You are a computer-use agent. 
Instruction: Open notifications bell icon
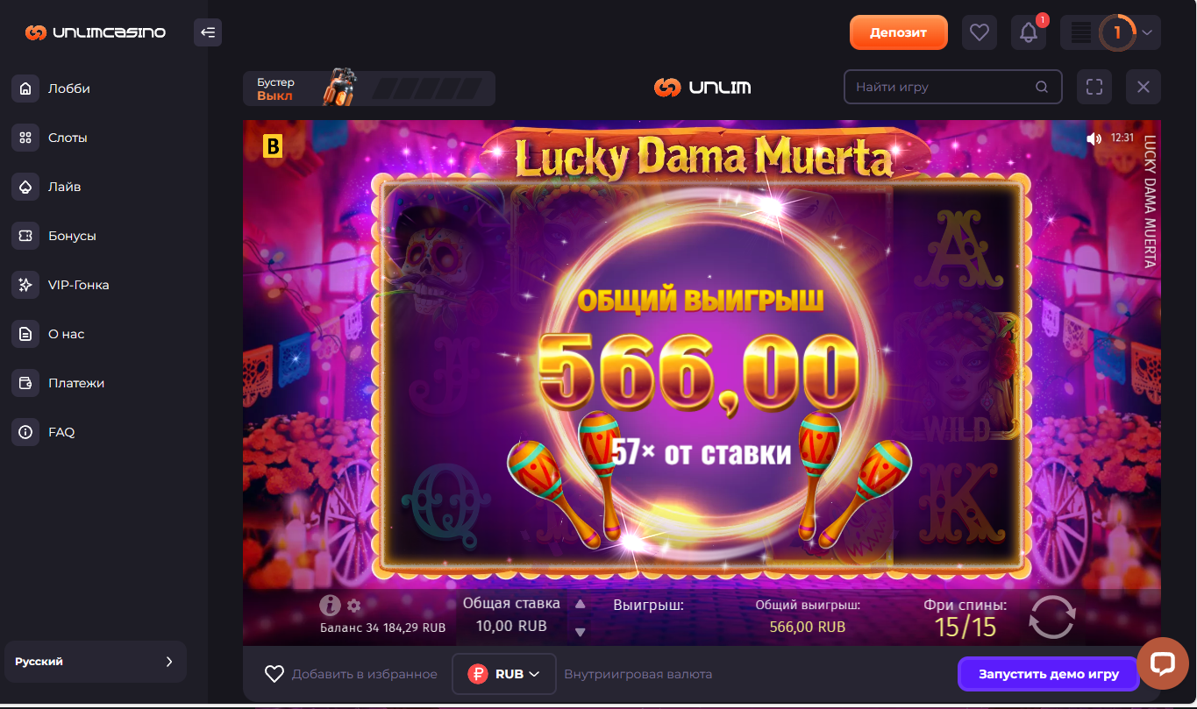1029,33
